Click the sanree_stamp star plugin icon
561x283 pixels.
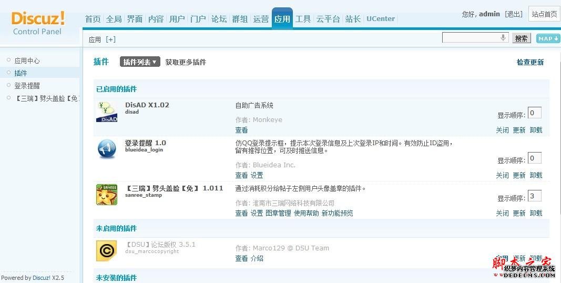(x=107, y=195)
